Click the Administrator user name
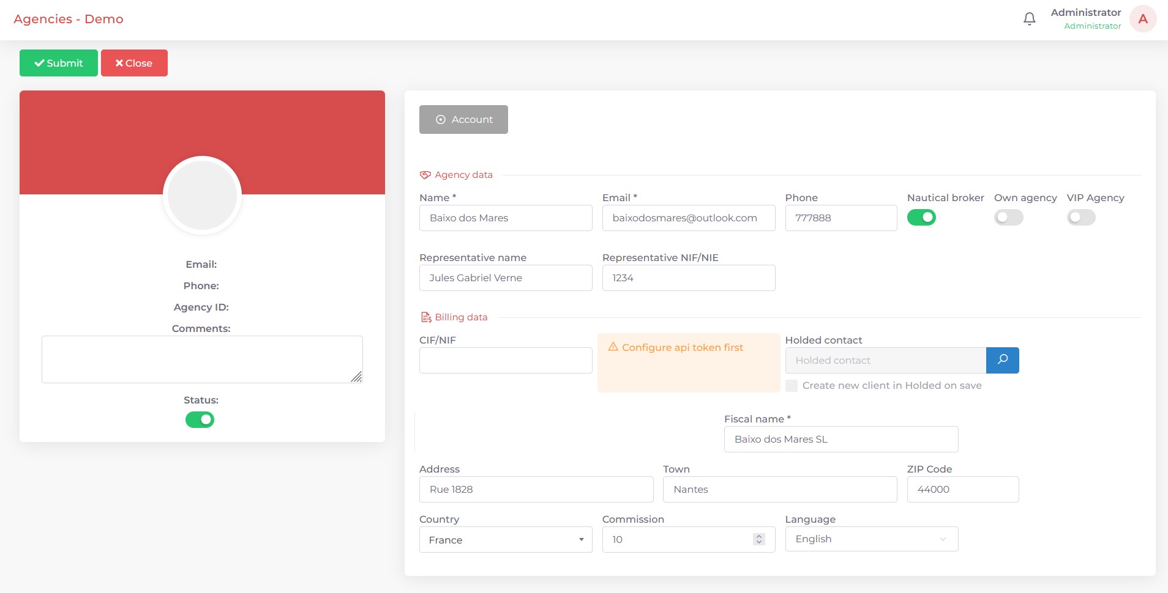The width and height of the screenshot is (1168, 593). [x=1086, y=12]
